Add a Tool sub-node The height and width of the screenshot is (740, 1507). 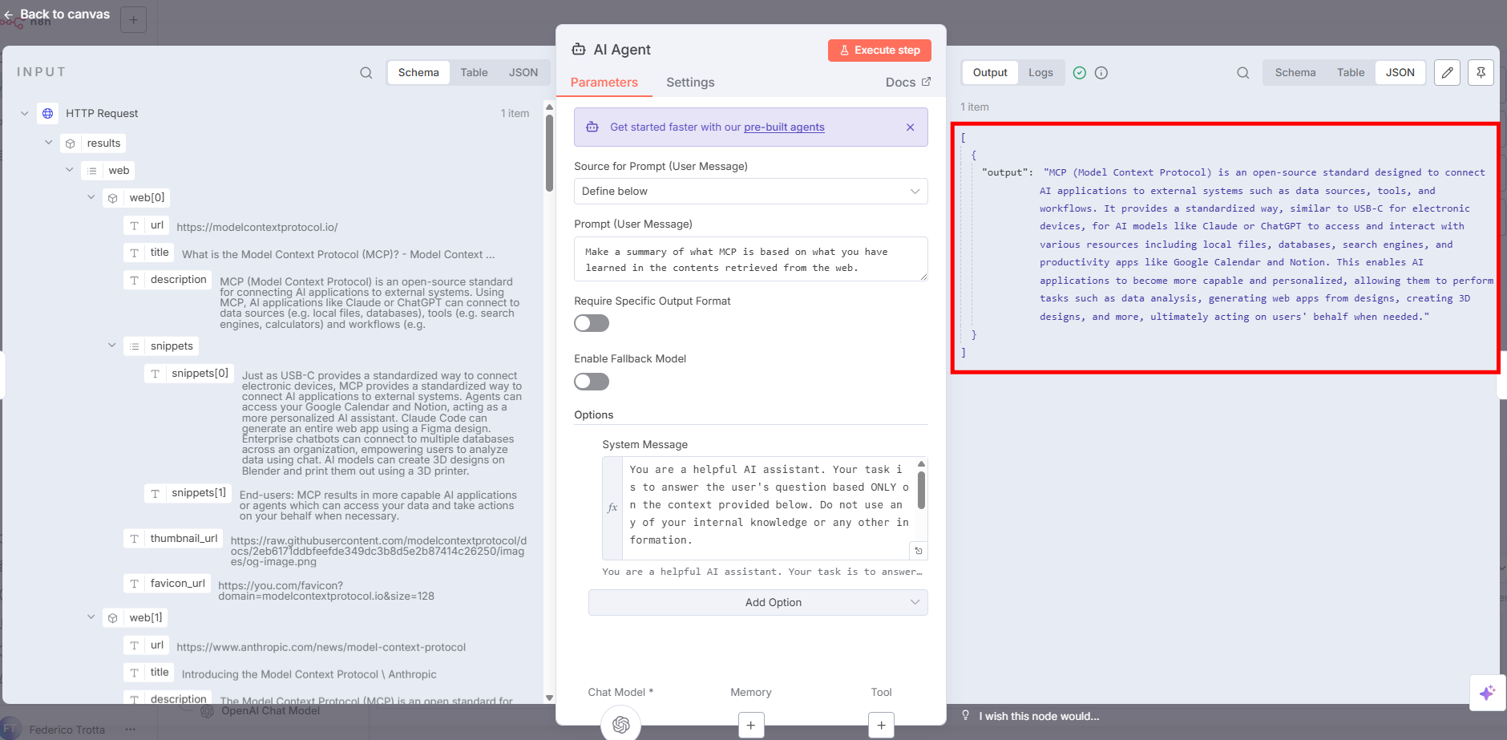[x=881, y=726]
